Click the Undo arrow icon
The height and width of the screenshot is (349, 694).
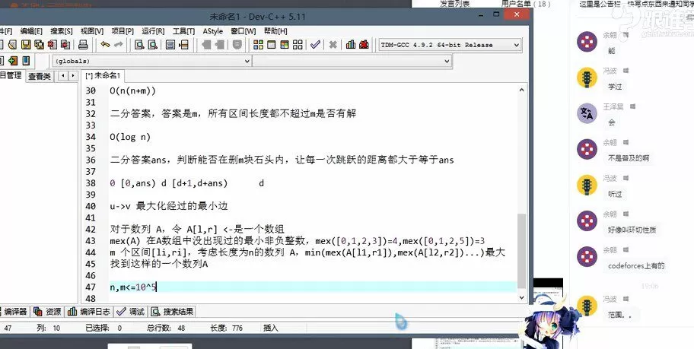click(105, 45)
